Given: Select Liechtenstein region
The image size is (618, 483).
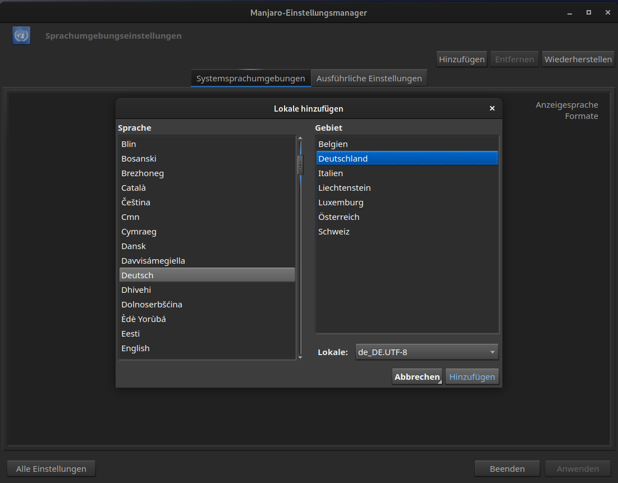Looking at the screenshot, I should (407, 188).
